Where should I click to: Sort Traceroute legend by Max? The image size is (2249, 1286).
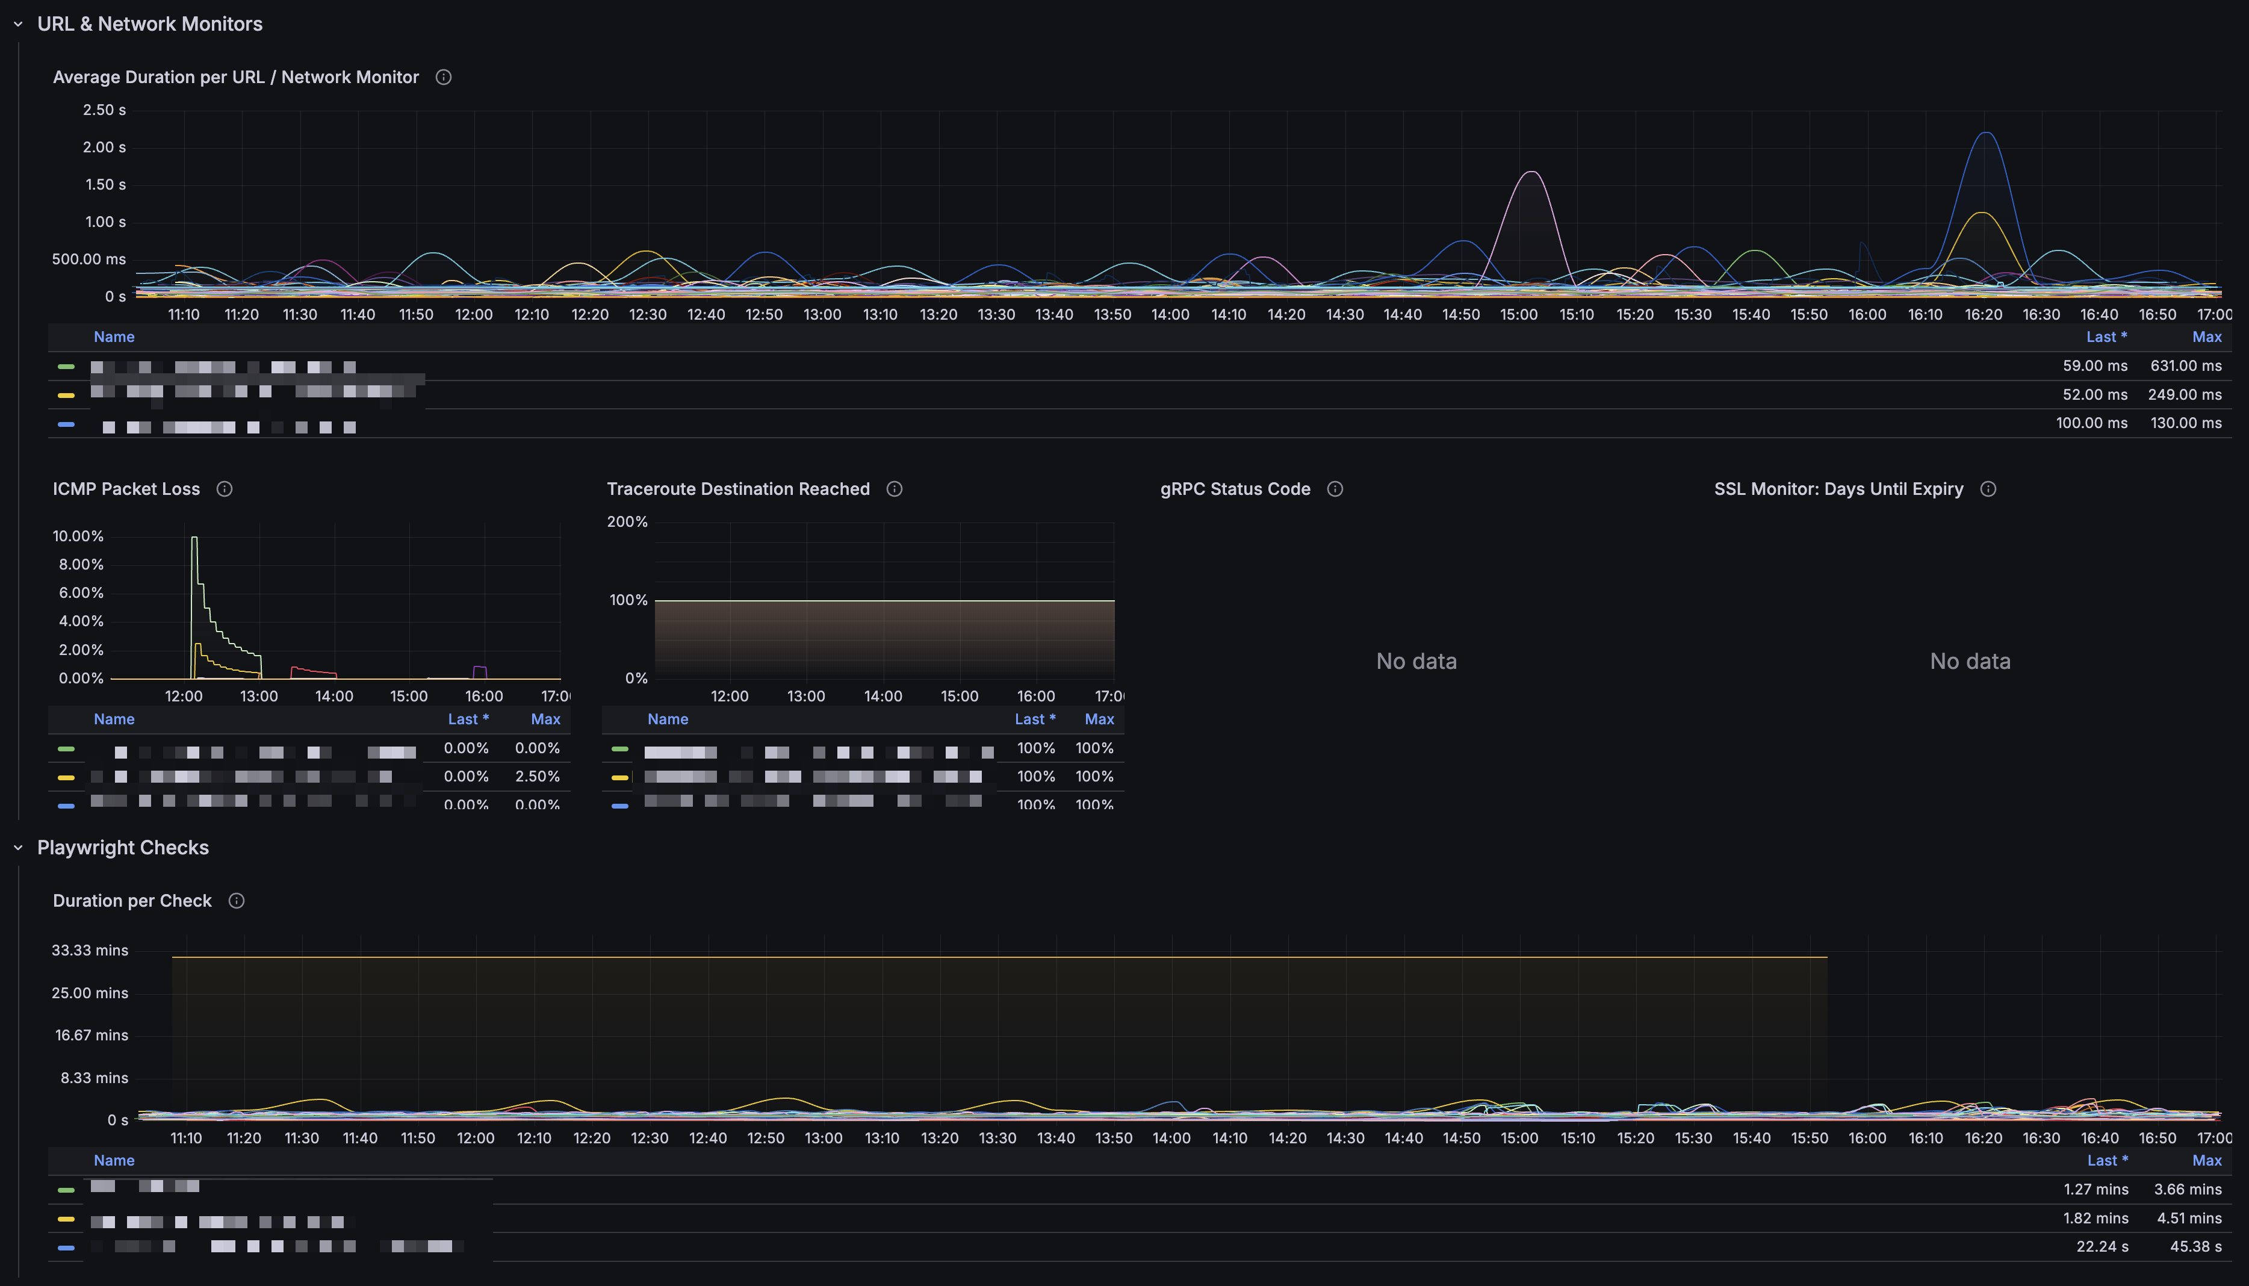pos(1099,720)
